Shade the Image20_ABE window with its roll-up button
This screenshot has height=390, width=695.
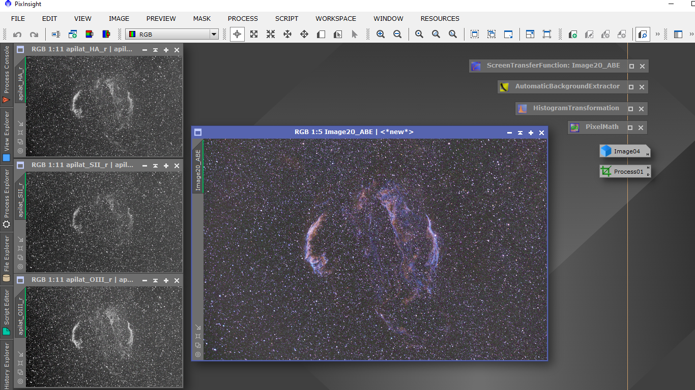click(x=520, y=133)
